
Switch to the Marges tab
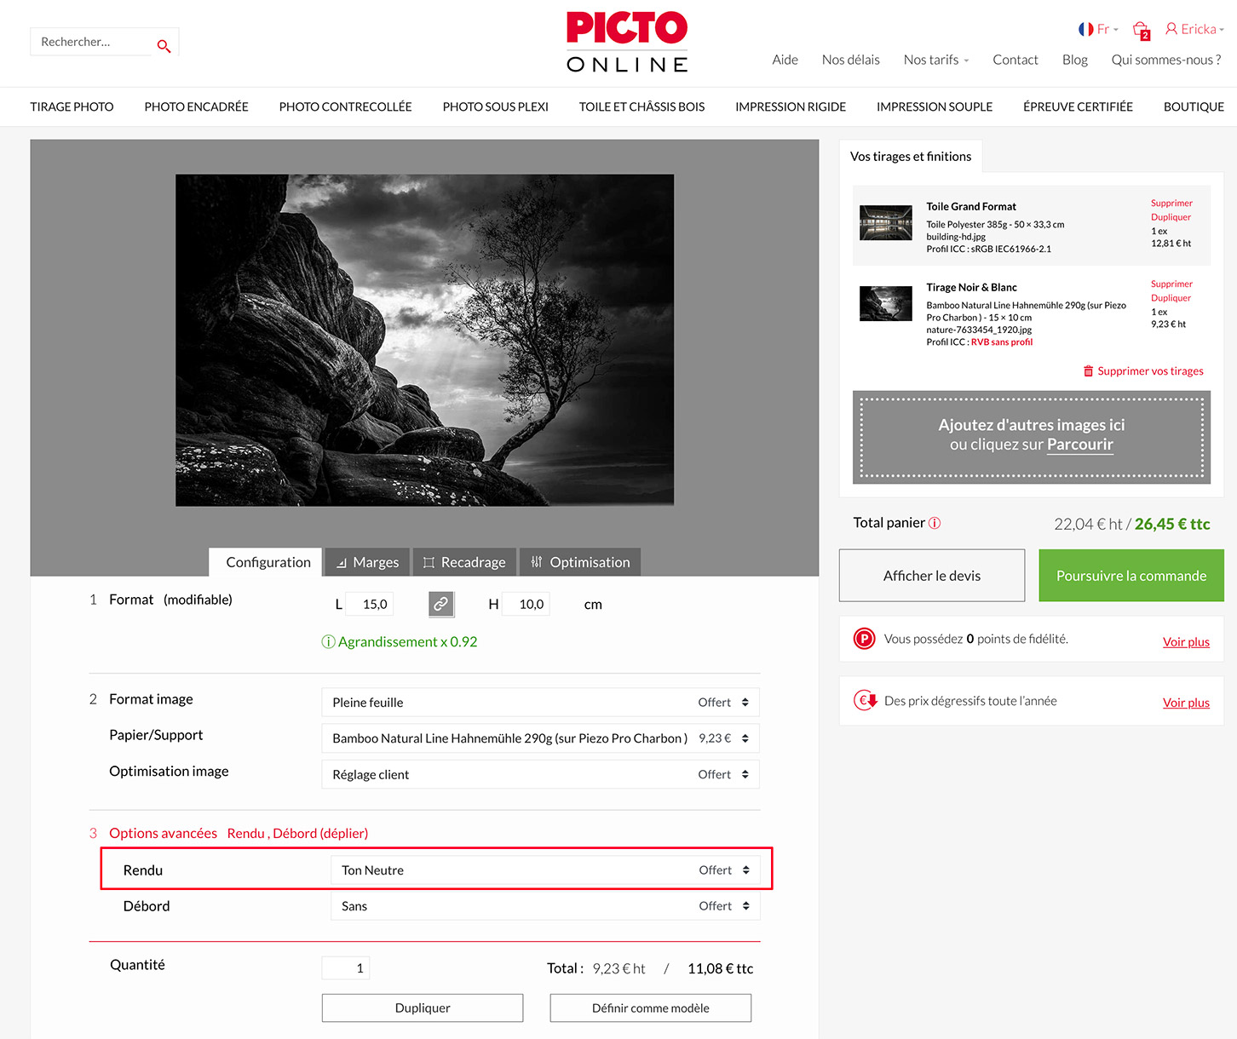click(367, 562)
